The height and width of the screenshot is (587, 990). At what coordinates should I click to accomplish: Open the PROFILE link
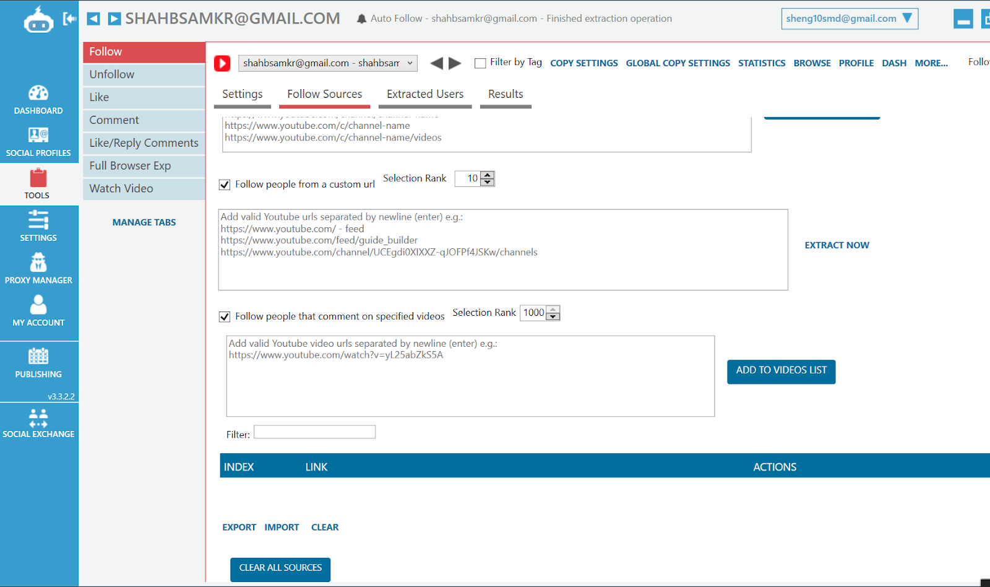point(856,63)
